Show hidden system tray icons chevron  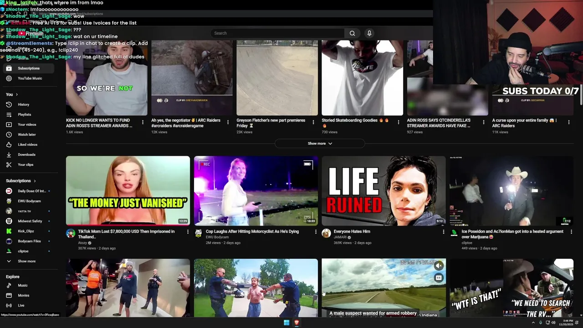(x=533, y=323)
